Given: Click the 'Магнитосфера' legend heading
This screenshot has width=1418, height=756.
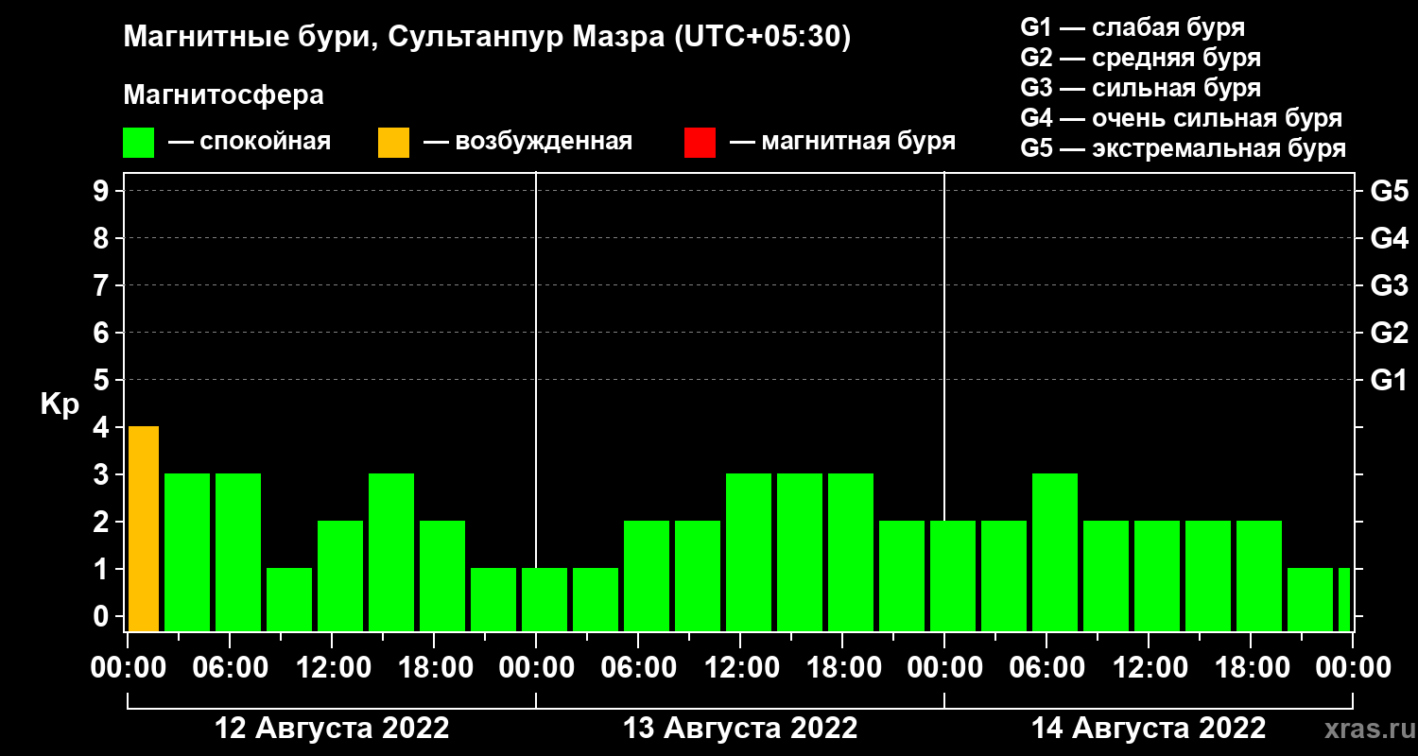Looking at the screenshot, I should [x=223, y=95].
